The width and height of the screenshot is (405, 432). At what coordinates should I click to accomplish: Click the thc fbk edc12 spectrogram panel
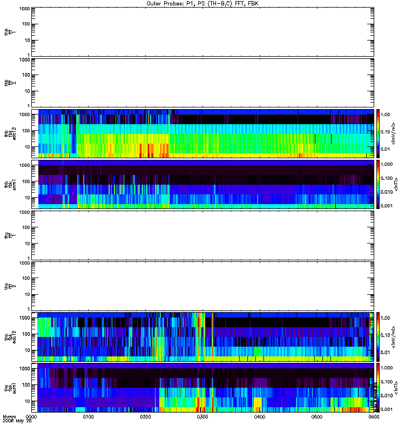(x=202, y=337)
